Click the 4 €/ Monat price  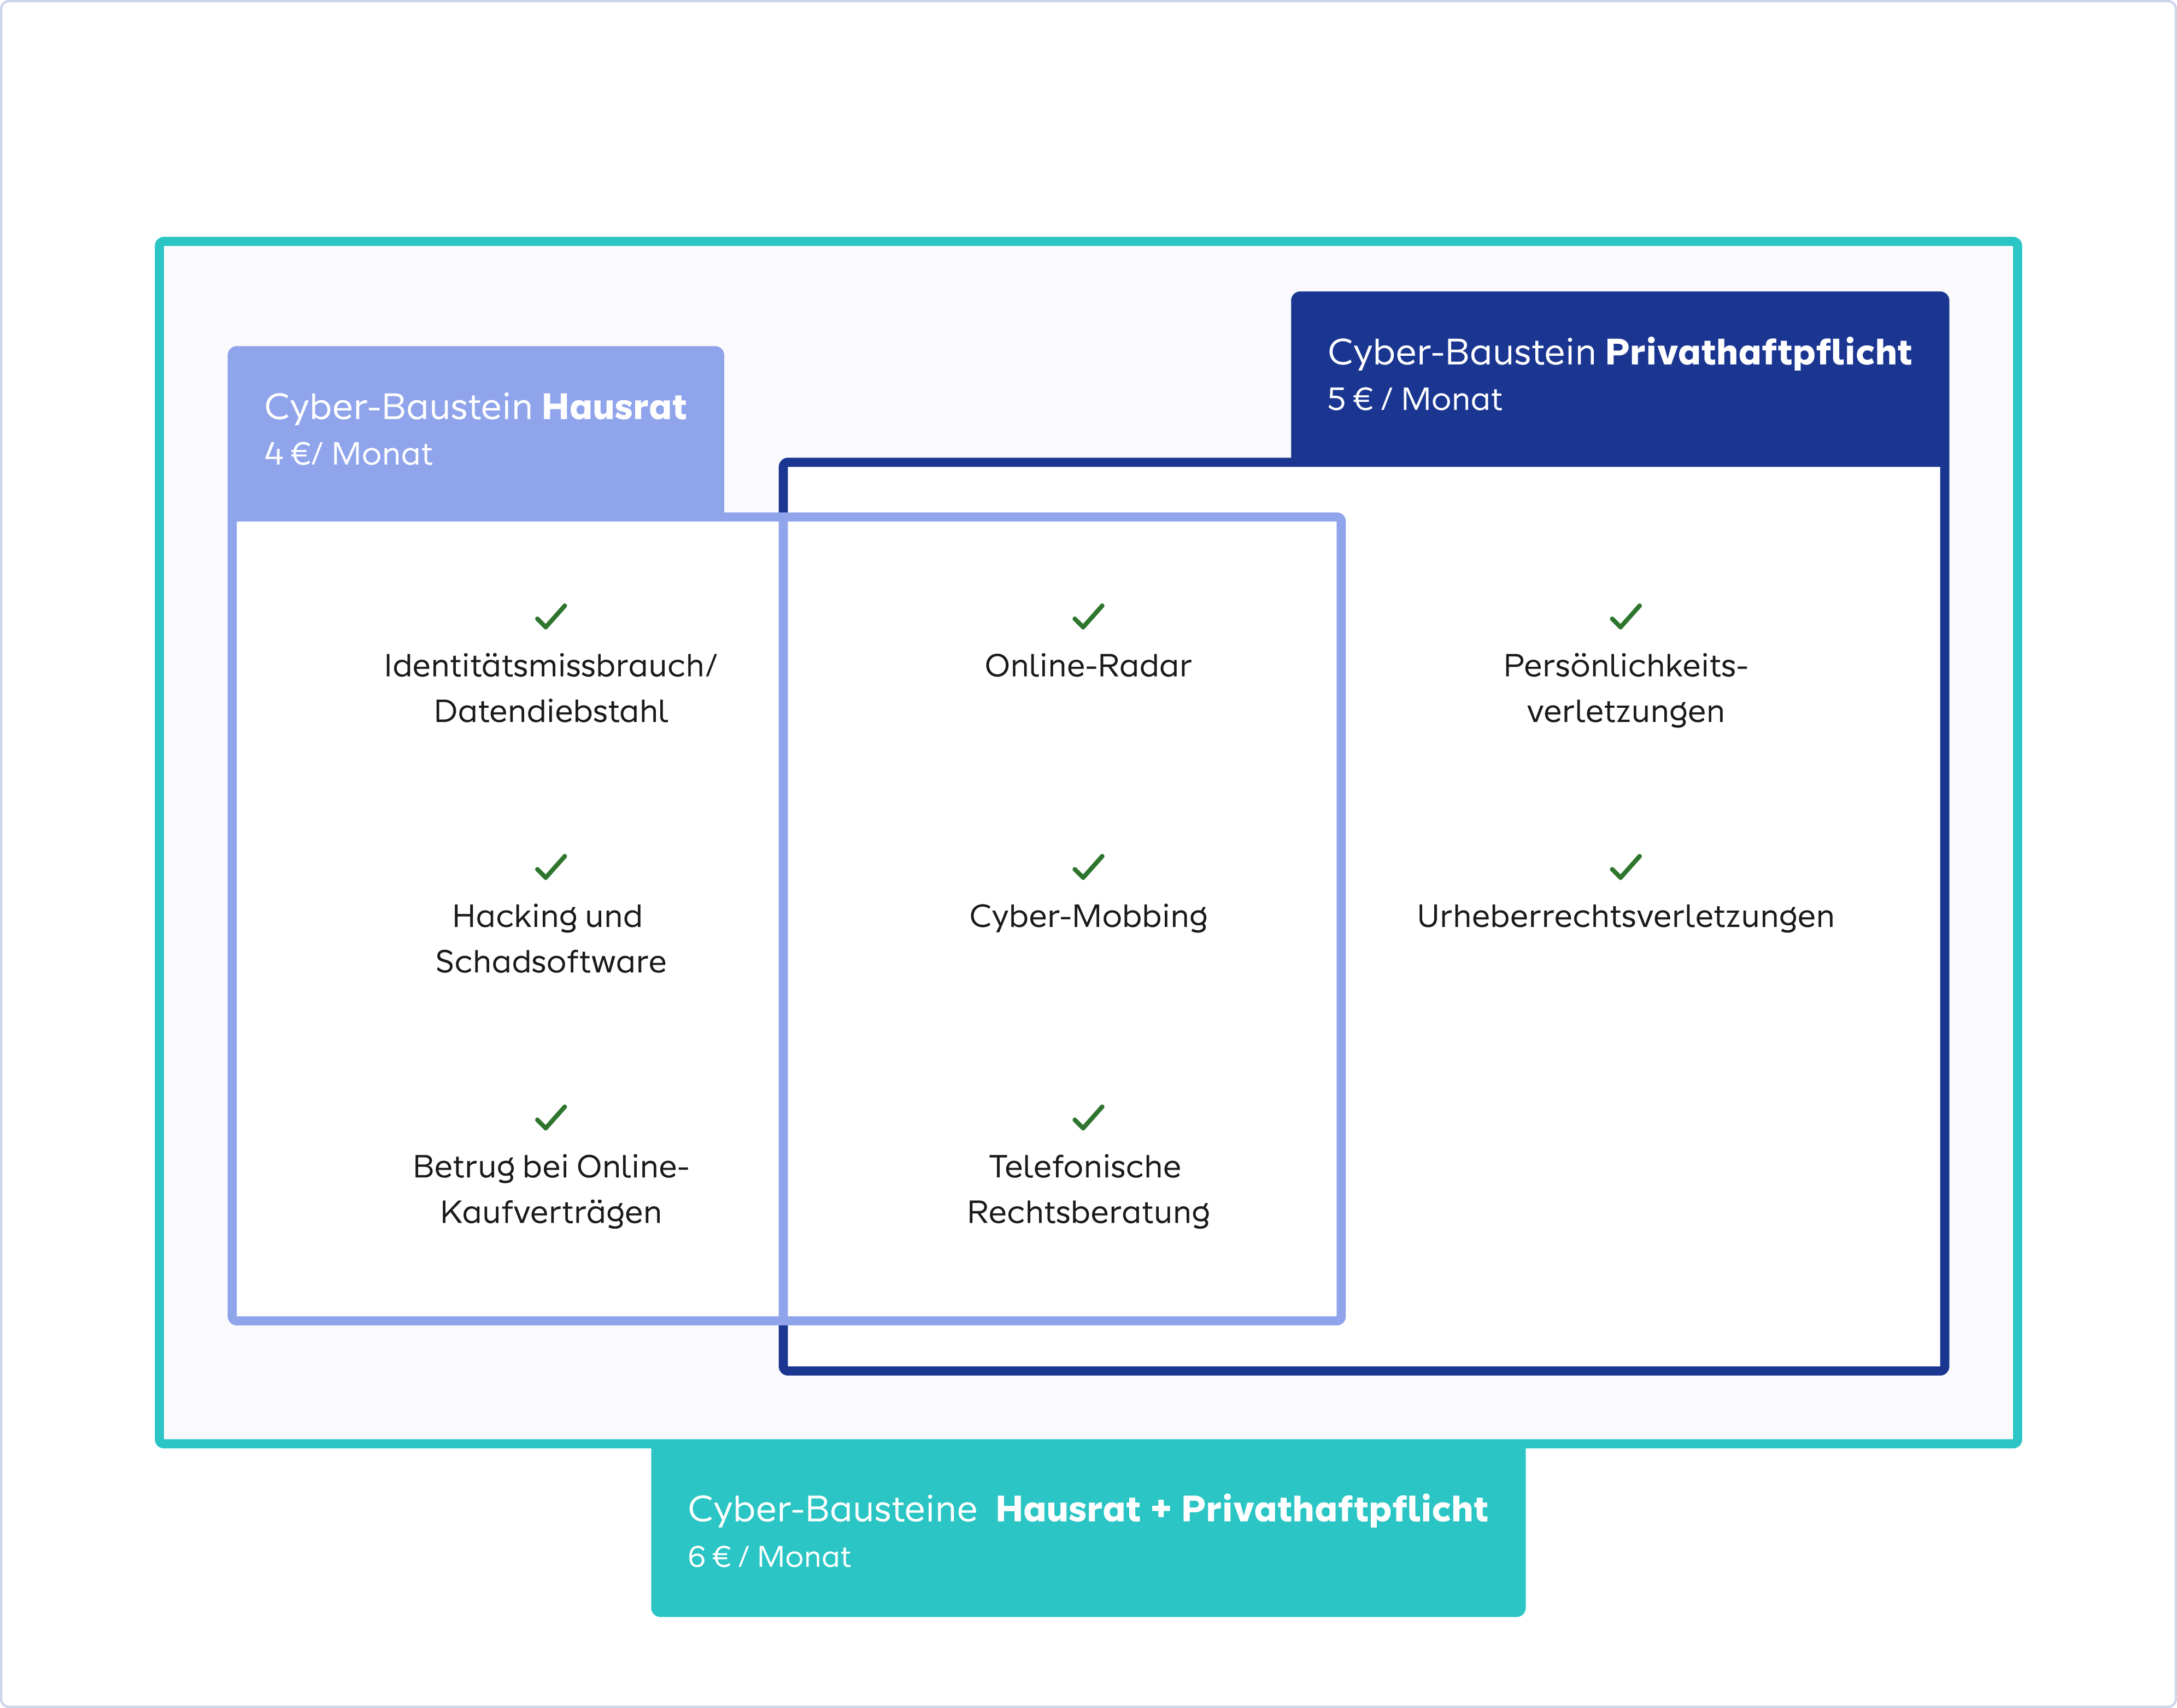348,455
